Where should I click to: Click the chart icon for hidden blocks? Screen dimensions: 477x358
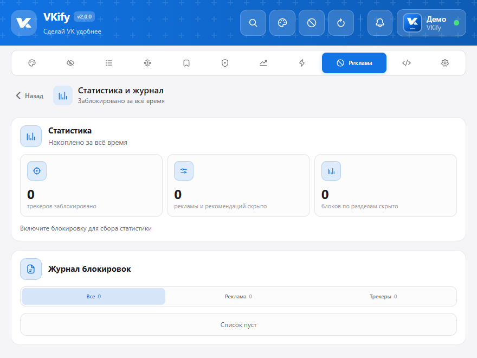(331, 171)
